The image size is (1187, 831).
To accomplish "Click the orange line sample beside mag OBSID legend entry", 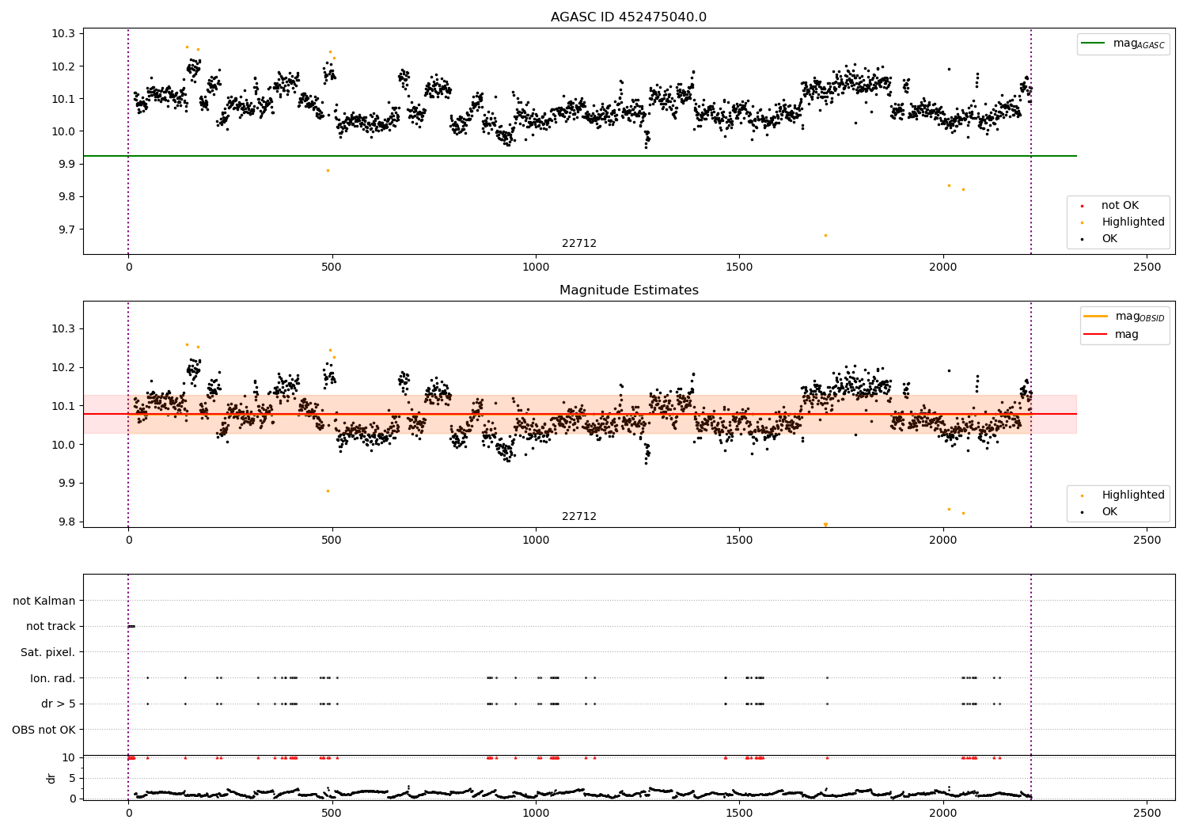I will point(1096,317).
